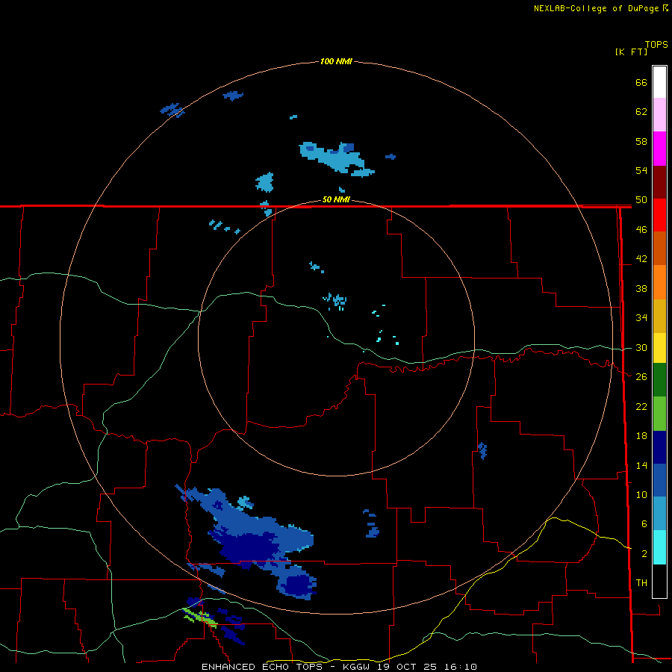Click the "50 NMI" range ring label
672x672 pixels.
(x=336, y=199)
